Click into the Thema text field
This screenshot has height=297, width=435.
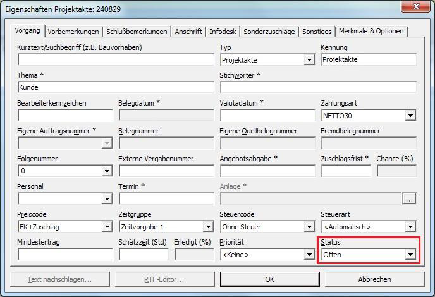point(116,88)
